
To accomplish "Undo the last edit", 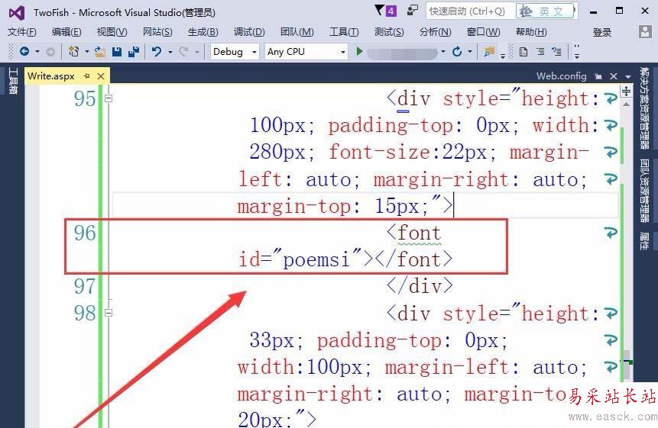I will pyautogui.click(x=157, y=52).
